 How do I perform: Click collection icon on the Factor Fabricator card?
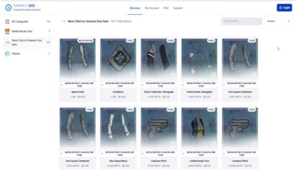pos(142,85)
